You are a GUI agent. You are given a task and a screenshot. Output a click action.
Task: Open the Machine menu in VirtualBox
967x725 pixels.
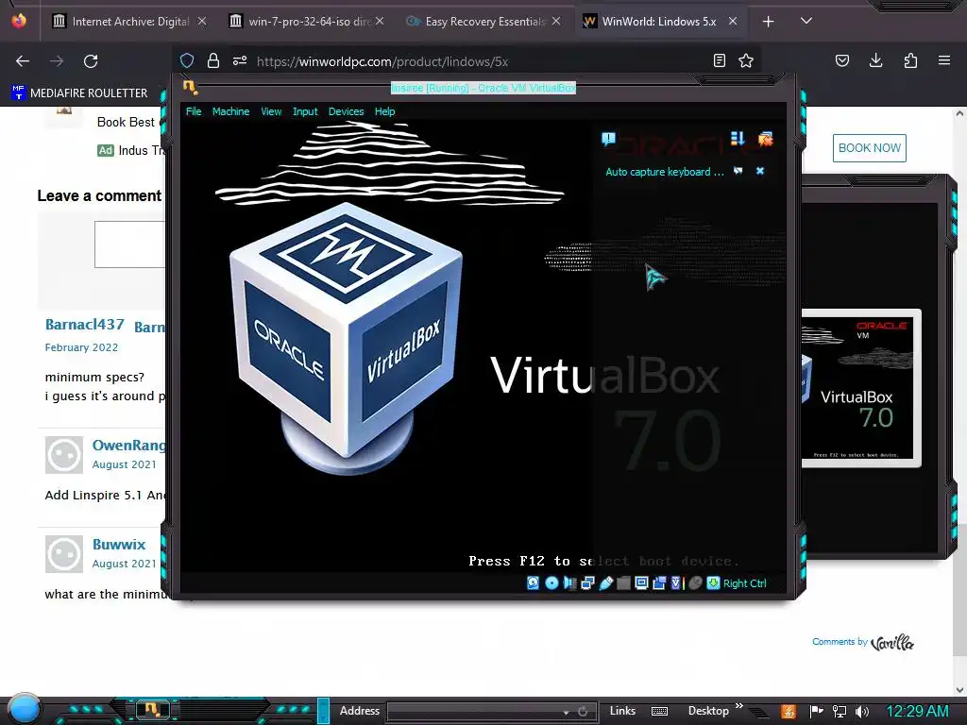tap(230, 111)
